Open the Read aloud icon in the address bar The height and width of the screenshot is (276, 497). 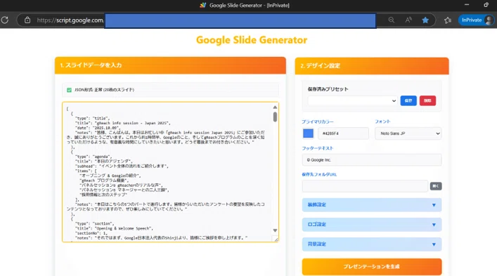(x=408, y=20)
